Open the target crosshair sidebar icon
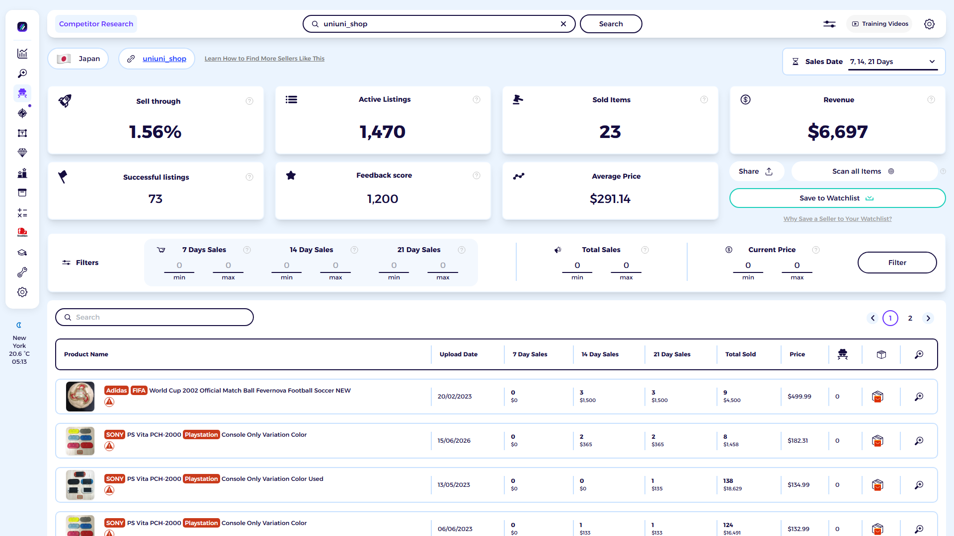 pyautogui.click(x=22, y=113)
